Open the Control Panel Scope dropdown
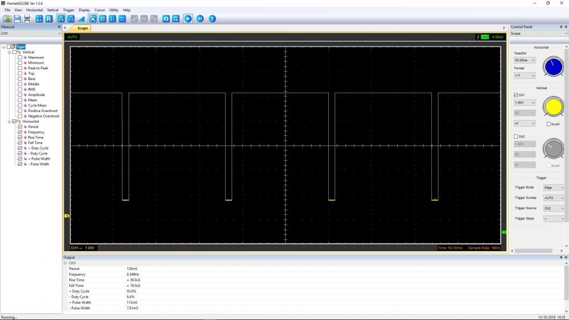Viewport: 569px width, 320px height. pyautogui.click(x=539, y=34)
